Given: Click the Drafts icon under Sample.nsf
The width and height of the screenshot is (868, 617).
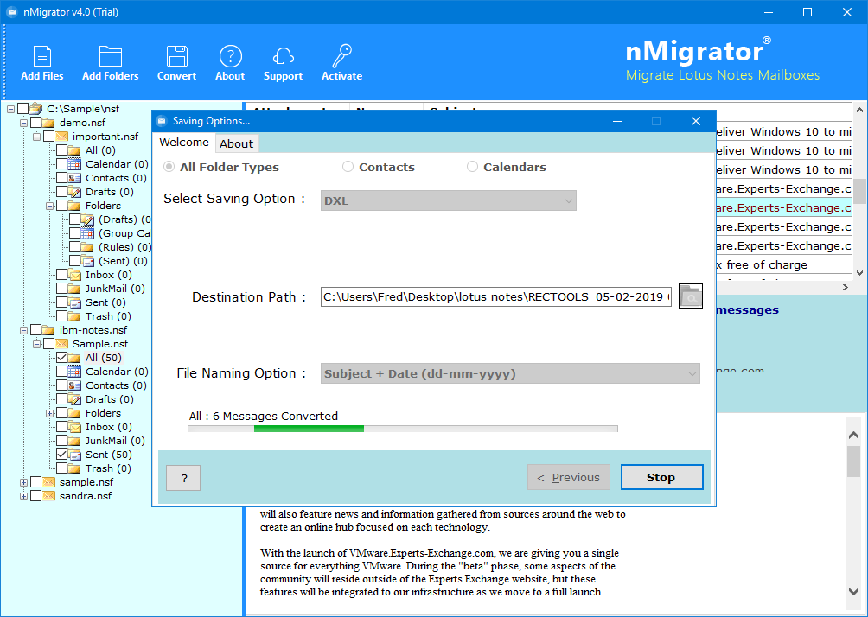Looking at the screenshot, I should click(x=74, y=399).
